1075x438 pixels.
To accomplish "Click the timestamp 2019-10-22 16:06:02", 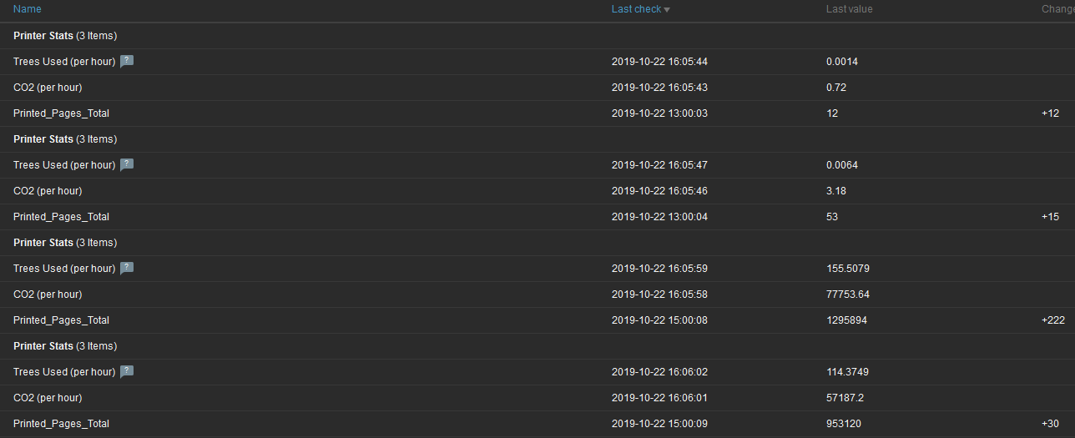I will coord(659,372).
